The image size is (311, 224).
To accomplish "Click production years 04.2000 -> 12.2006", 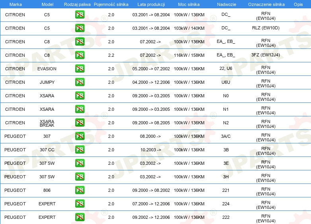I will [x=151, y=82].
